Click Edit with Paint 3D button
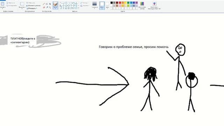224x126 pixels. pyautogui.click(x=154, y=6)
